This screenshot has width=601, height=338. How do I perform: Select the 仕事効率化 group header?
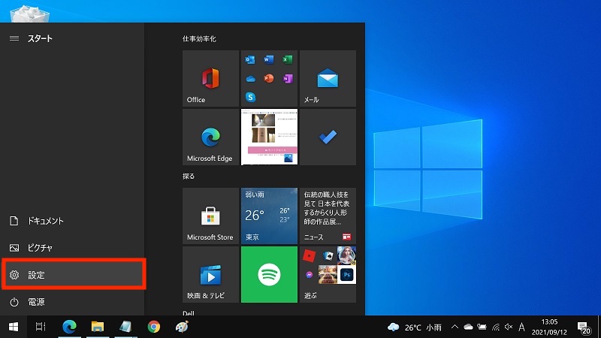click(199, 39)
